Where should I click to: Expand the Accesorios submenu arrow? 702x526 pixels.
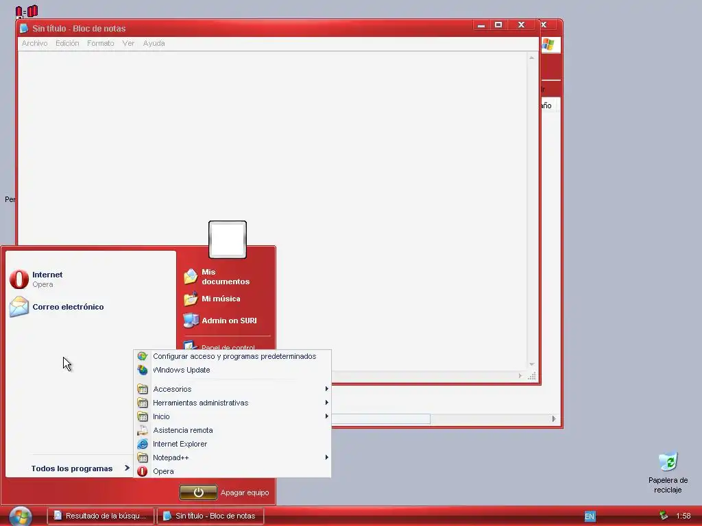(x=326, y=389)
